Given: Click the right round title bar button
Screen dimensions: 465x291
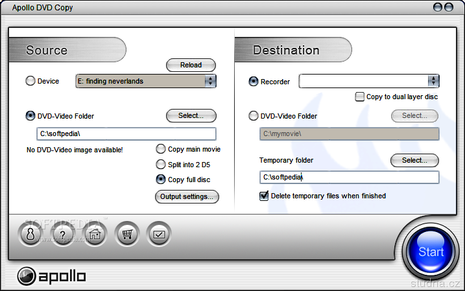Looking at the screenshot, I should click(x=449, y=7).
